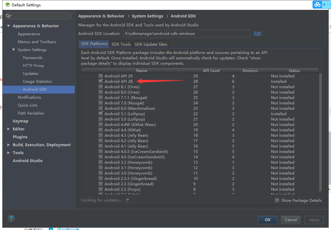The width and height of the screenshot is (331, 230).
Task: Uncheck the Android 5.1 (Lollipop) checkbox
Action: tap(101, 114)
